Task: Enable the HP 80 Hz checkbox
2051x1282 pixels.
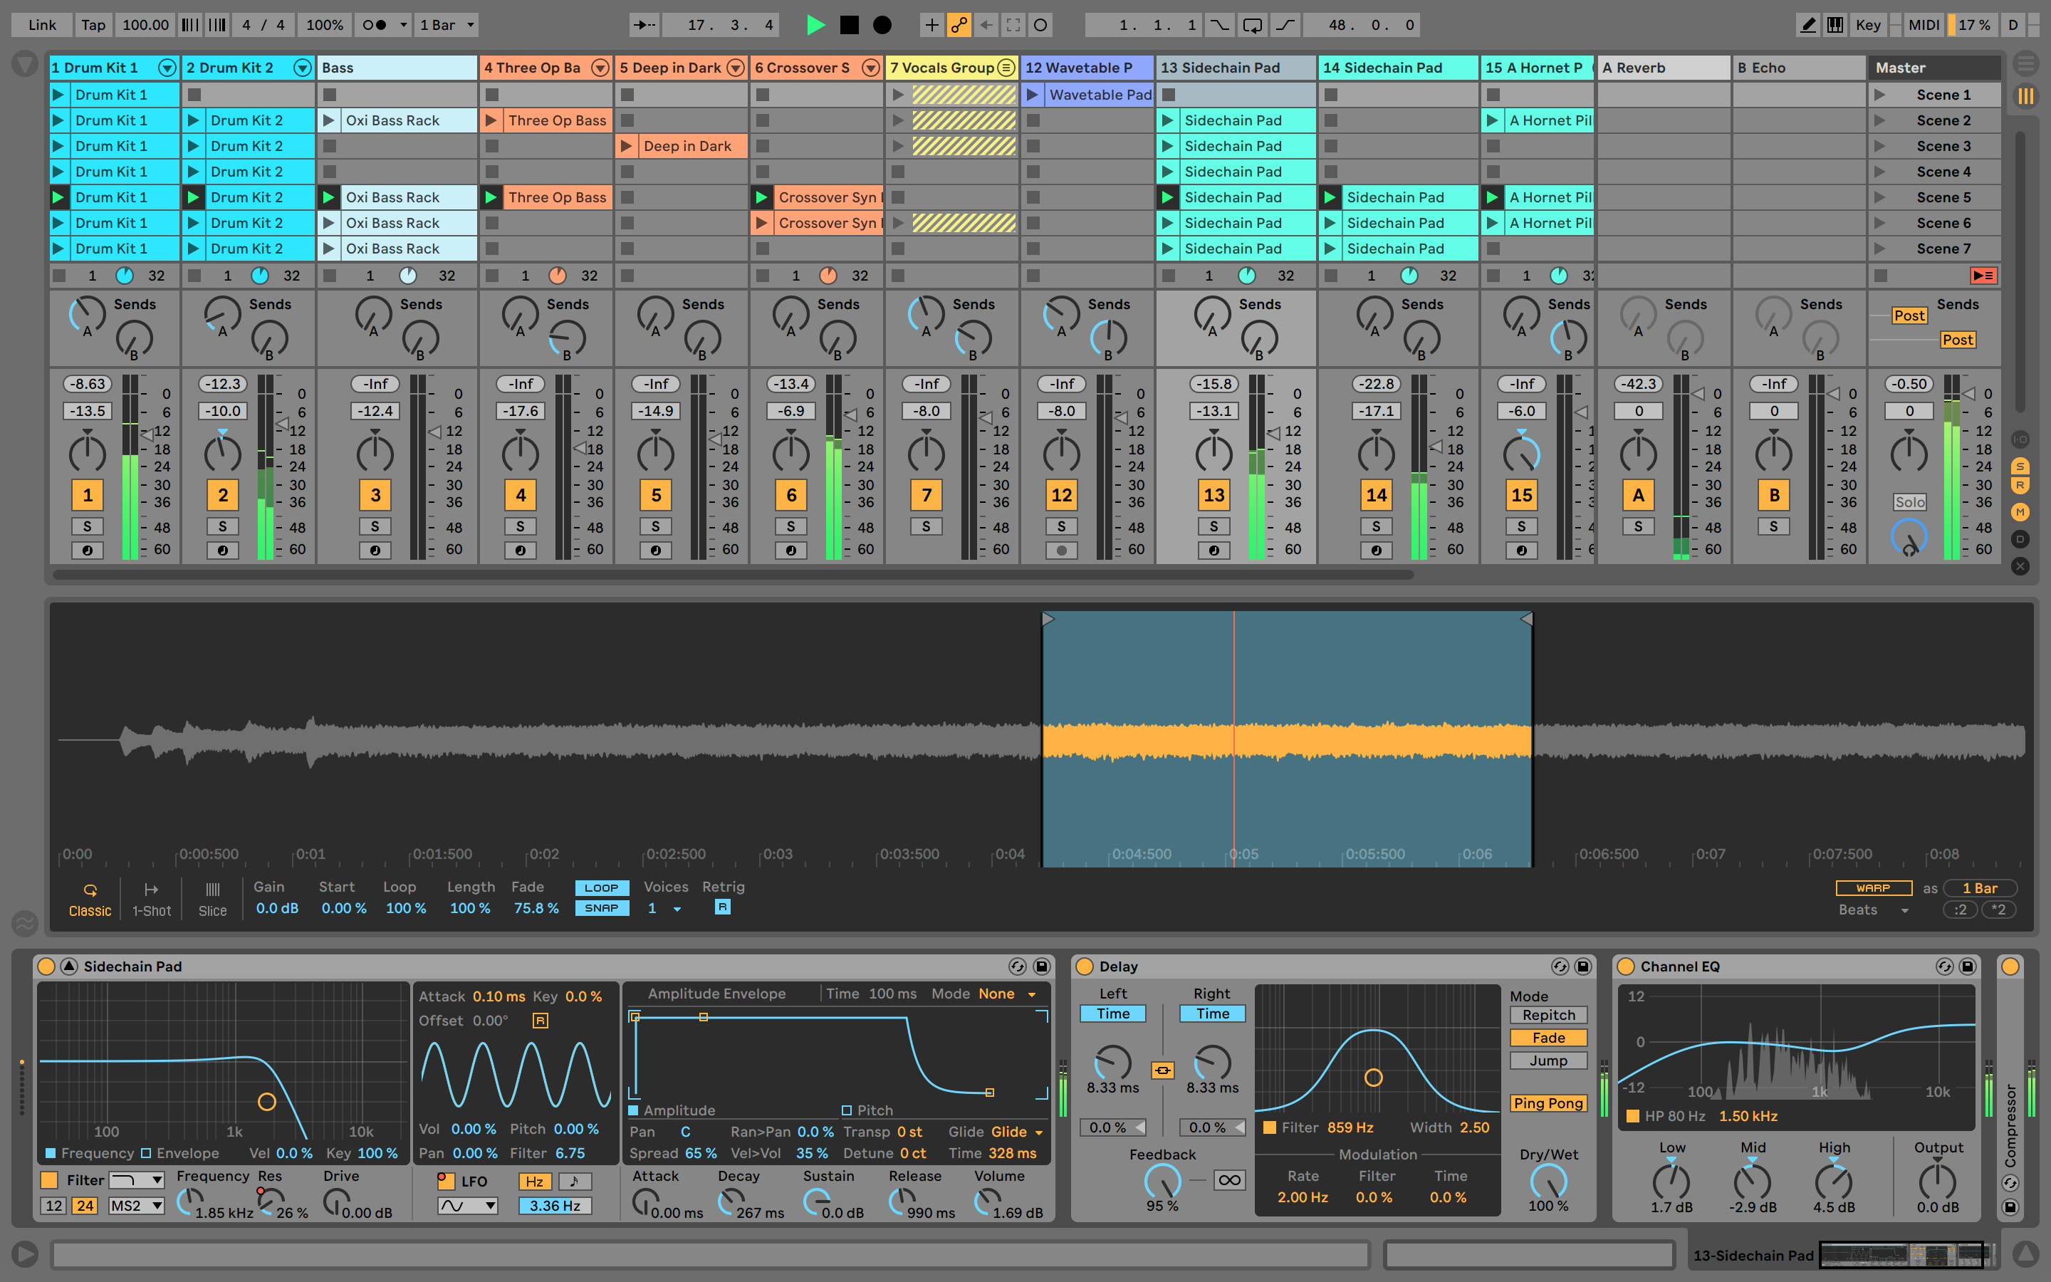Action: pos(1632,1116)
